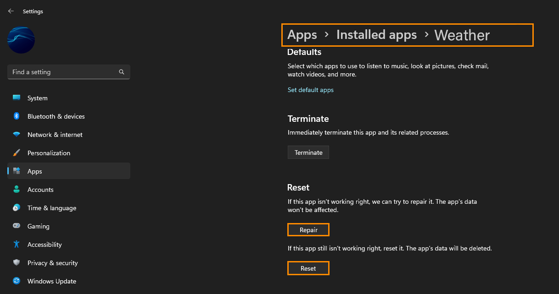Open the user profile avatar picture
This screenshot has height=294, width=559.
(x=21, y=40)
